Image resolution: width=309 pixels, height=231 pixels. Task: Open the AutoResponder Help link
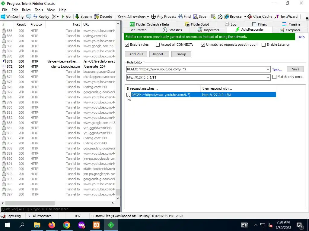point(301,37)
